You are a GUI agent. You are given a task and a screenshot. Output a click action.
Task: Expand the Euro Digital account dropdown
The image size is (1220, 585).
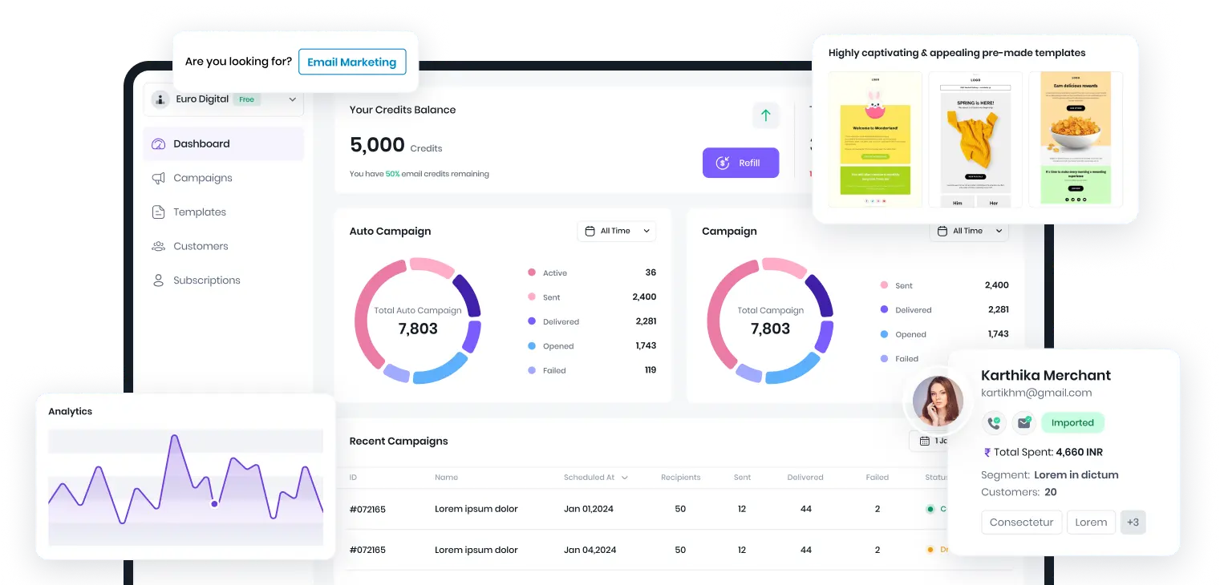tap(292, 99)
